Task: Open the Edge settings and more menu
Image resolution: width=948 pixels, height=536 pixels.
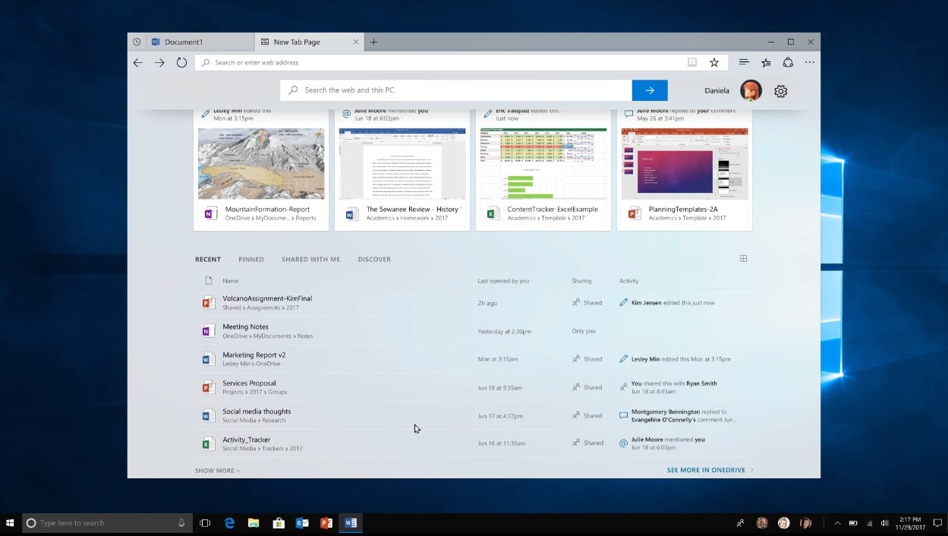Action: [x=810, y=63]
